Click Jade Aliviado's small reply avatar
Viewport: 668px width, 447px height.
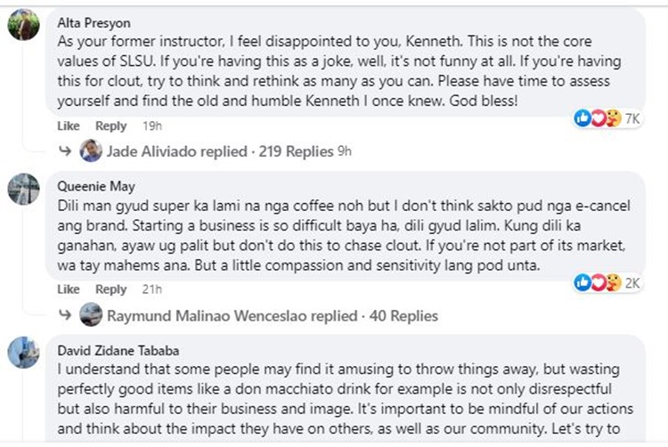click(91, 150)
